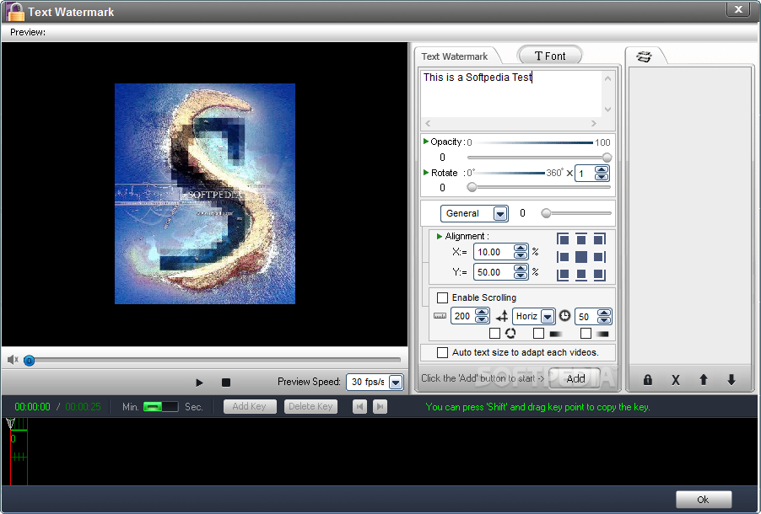Align watermark to bottom-right corner

click(600, 275)
